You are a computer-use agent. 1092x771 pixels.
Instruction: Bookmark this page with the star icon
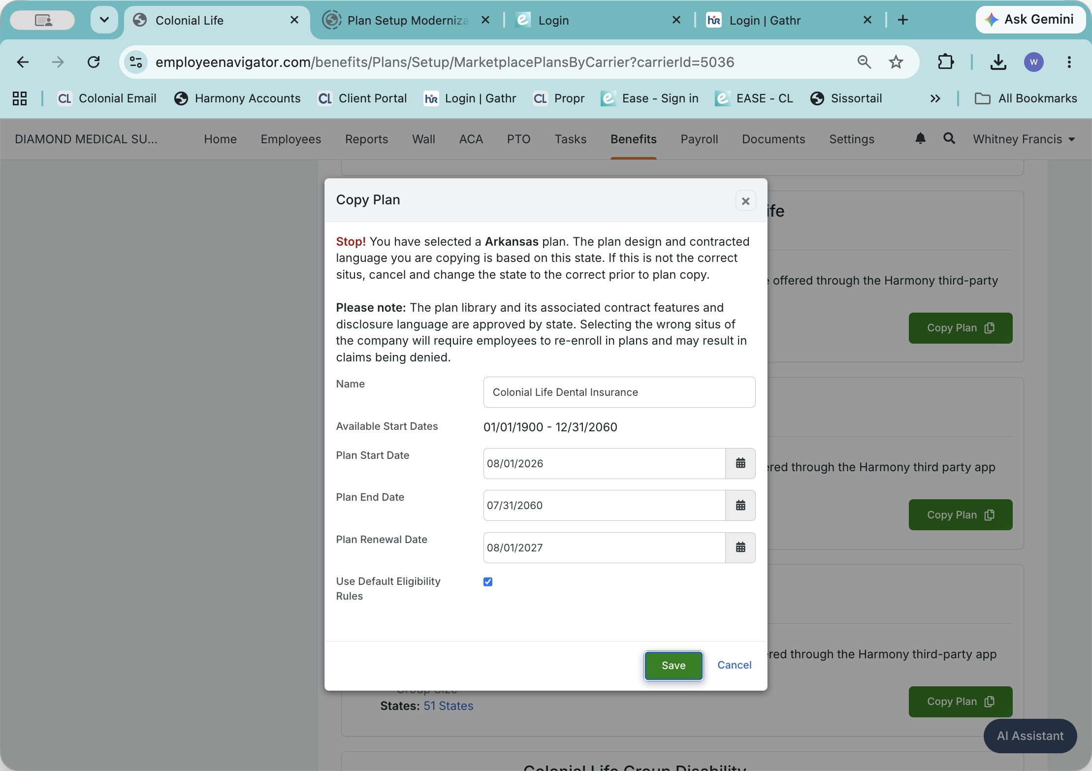[x=896, y=62]
